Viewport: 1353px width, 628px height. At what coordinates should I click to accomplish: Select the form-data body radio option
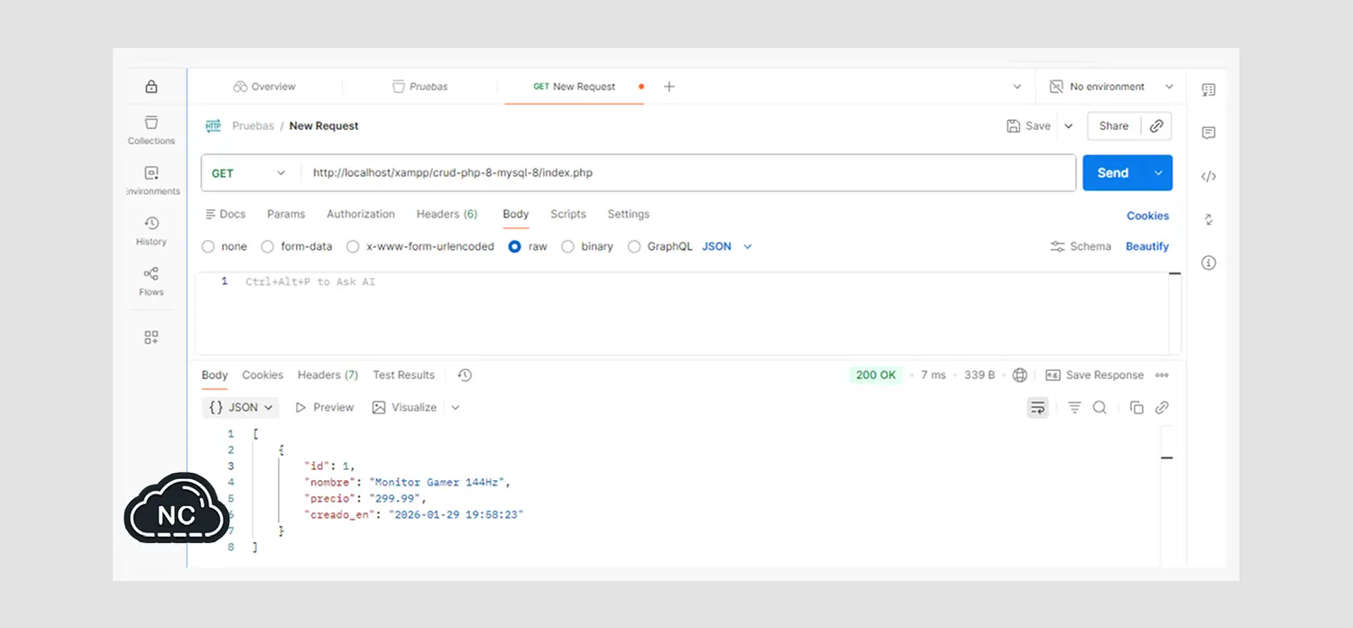[x=267, y=246]
